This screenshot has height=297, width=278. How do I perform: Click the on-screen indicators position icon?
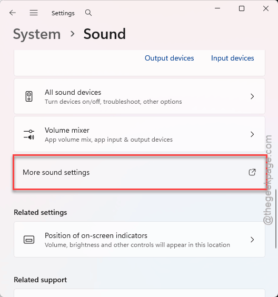(x=29, y=240)
